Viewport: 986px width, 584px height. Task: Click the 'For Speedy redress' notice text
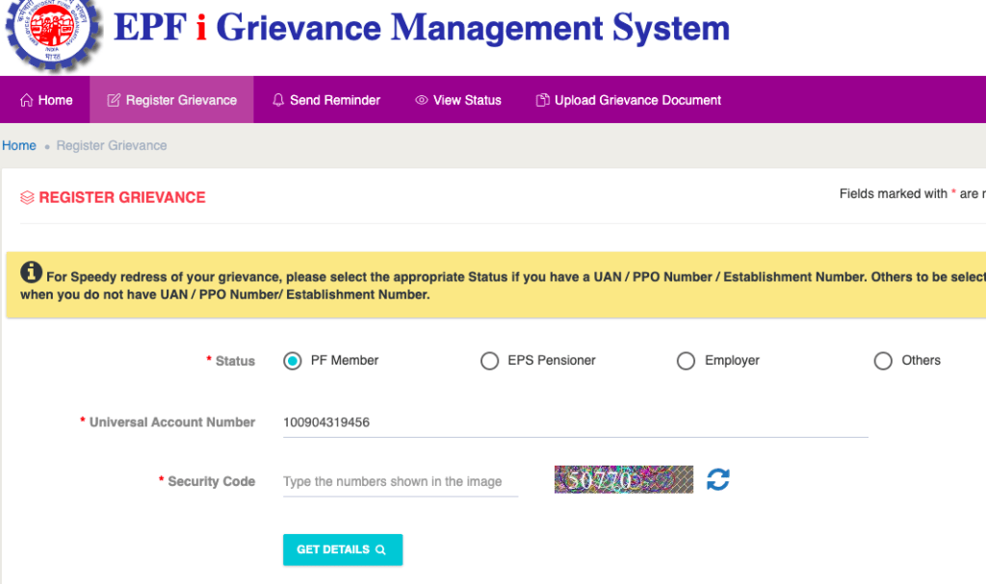[503, 286]
